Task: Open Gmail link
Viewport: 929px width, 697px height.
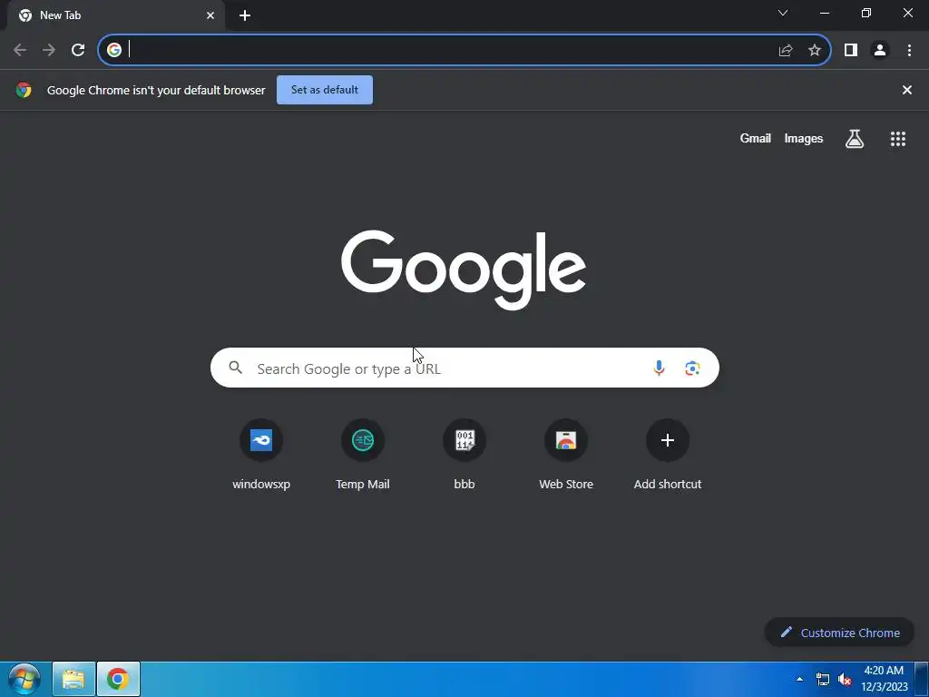Action: click(756, 139)
